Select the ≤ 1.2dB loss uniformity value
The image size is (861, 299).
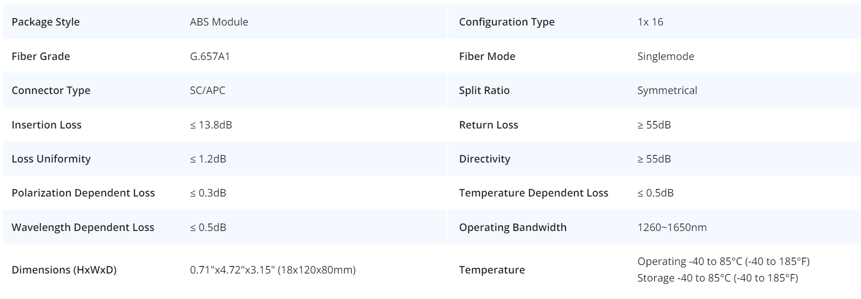[208, 159]
